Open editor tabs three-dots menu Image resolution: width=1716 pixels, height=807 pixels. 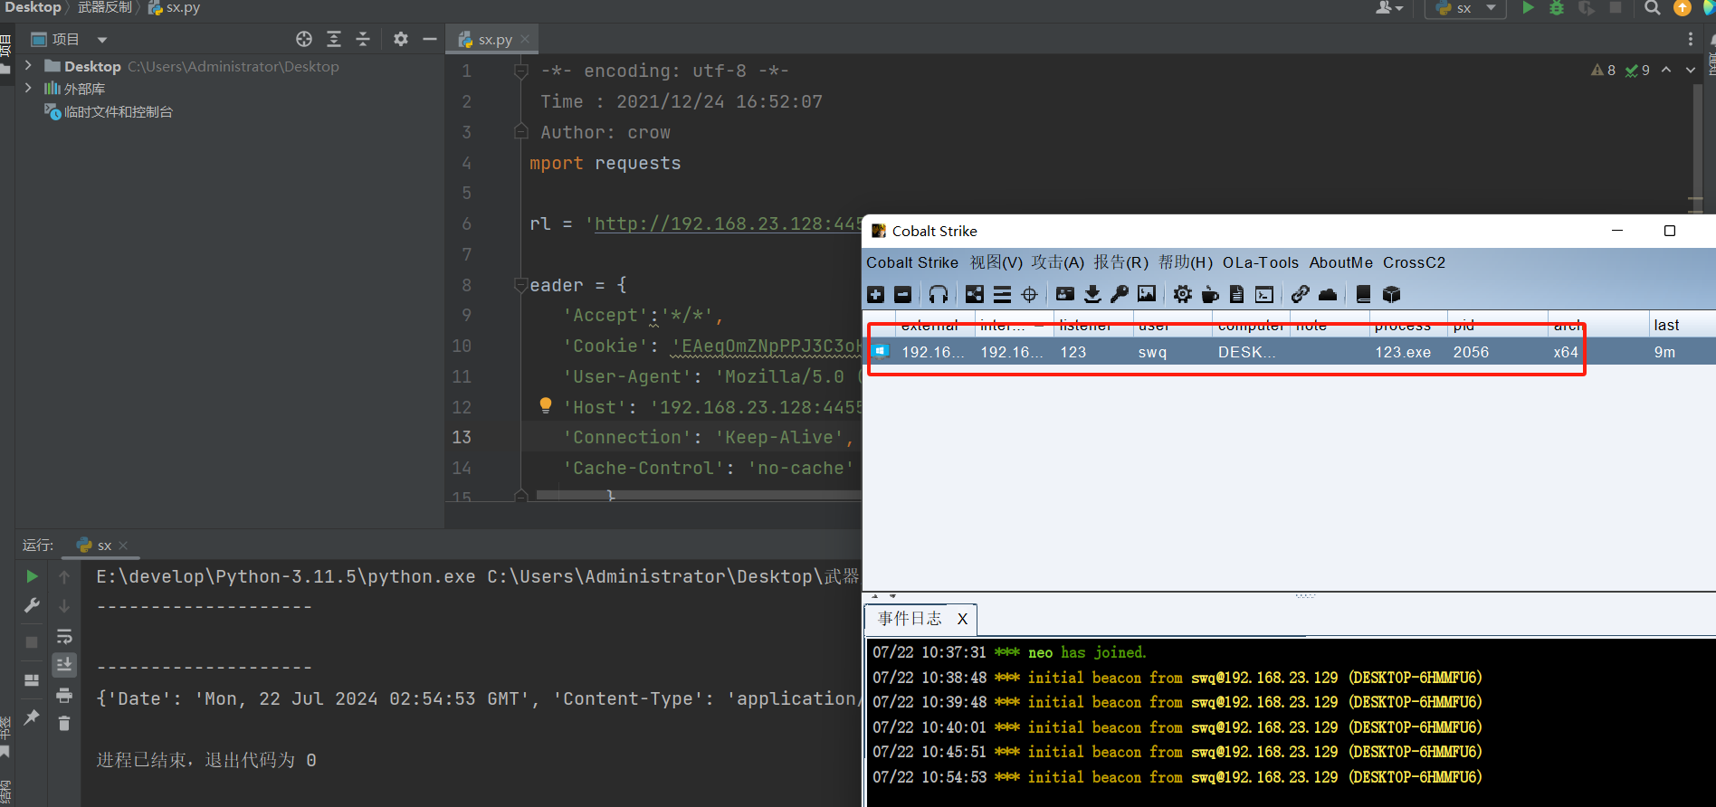(x=1690, y=39)
